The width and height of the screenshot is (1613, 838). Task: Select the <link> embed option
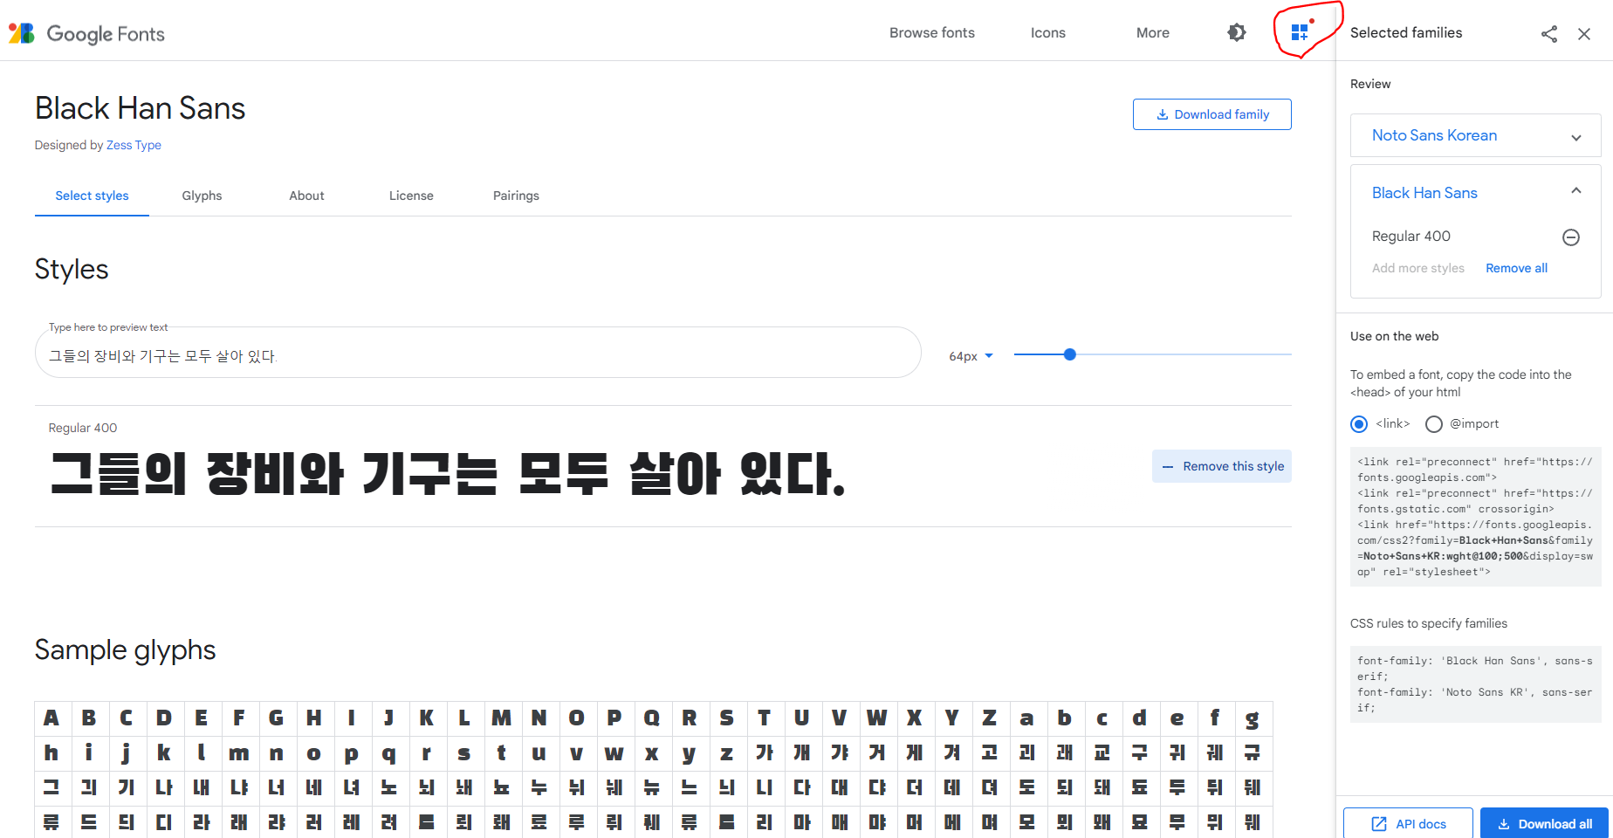[1359, 424]
